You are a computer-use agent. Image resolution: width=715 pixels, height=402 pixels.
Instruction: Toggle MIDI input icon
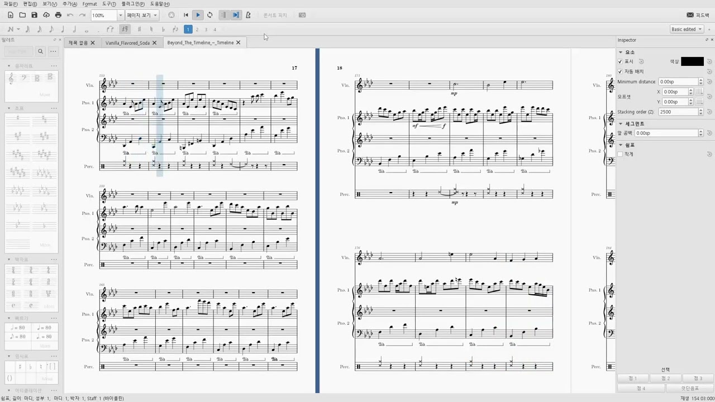(x=171, y=15)
